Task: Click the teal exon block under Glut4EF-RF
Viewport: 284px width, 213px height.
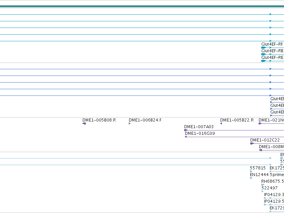Action: pyautogui.click(x=264, y=48)
